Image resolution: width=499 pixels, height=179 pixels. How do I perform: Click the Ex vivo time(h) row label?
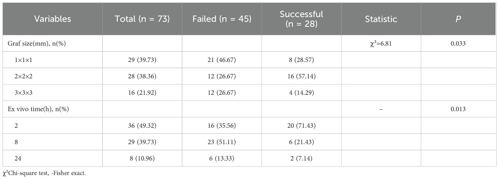pyautogui.click(x=34, y=109)
